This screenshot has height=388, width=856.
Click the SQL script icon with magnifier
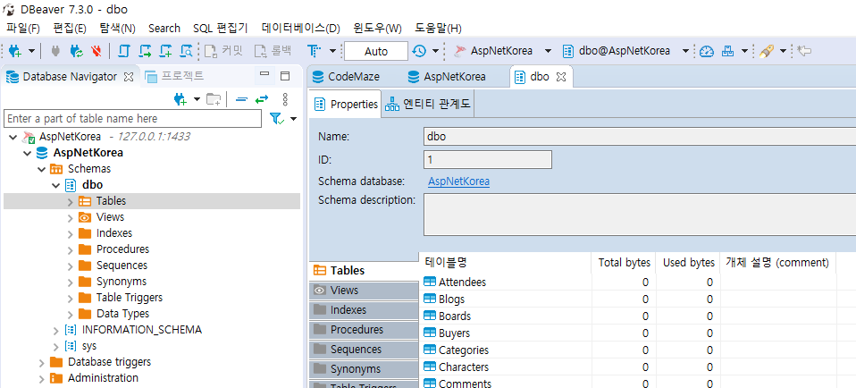pyautogui.click(x=186, y=51)
